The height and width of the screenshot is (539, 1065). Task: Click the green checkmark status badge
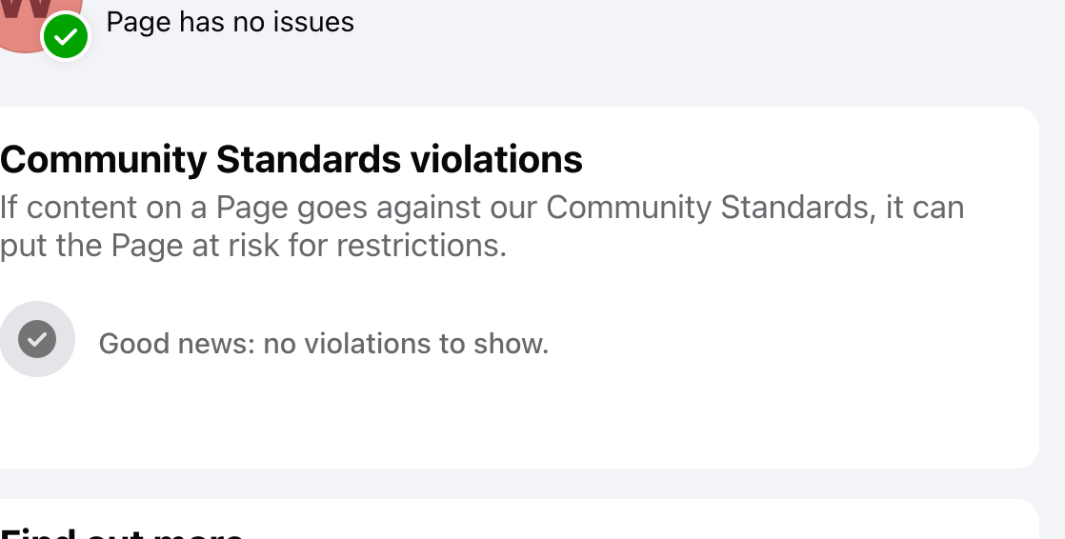coord(66,37)
